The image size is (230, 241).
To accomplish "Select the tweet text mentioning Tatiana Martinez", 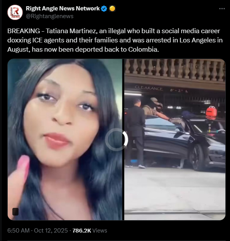I will (x=115, y=40).
